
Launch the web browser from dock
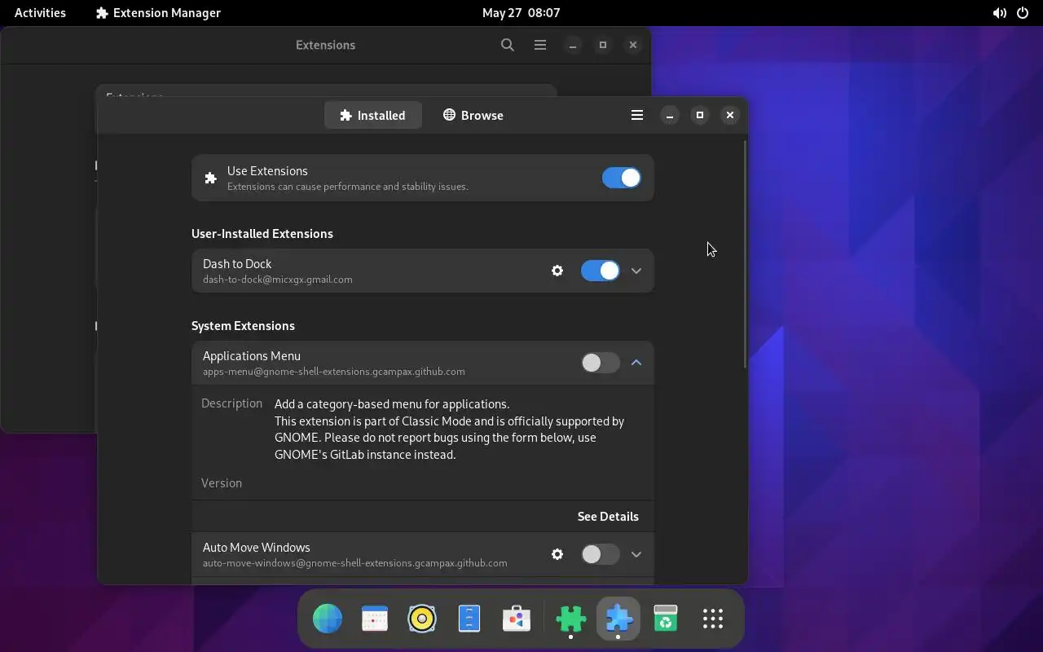(328, 619)
